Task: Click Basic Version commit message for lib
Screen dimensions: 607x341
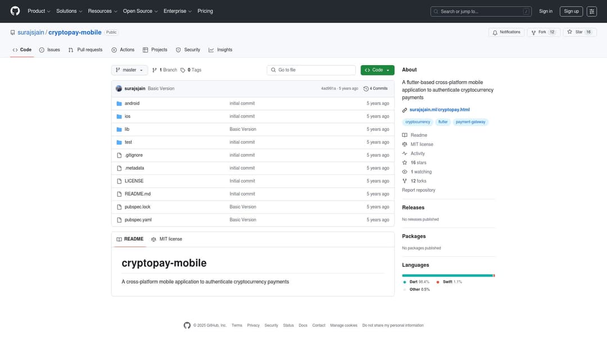Action: point(243,130)
